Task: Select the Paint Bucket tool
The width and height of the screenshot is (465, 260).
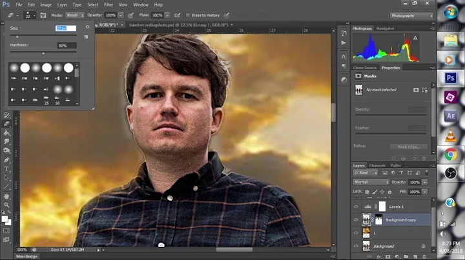Action: click(x=6, y=133)
